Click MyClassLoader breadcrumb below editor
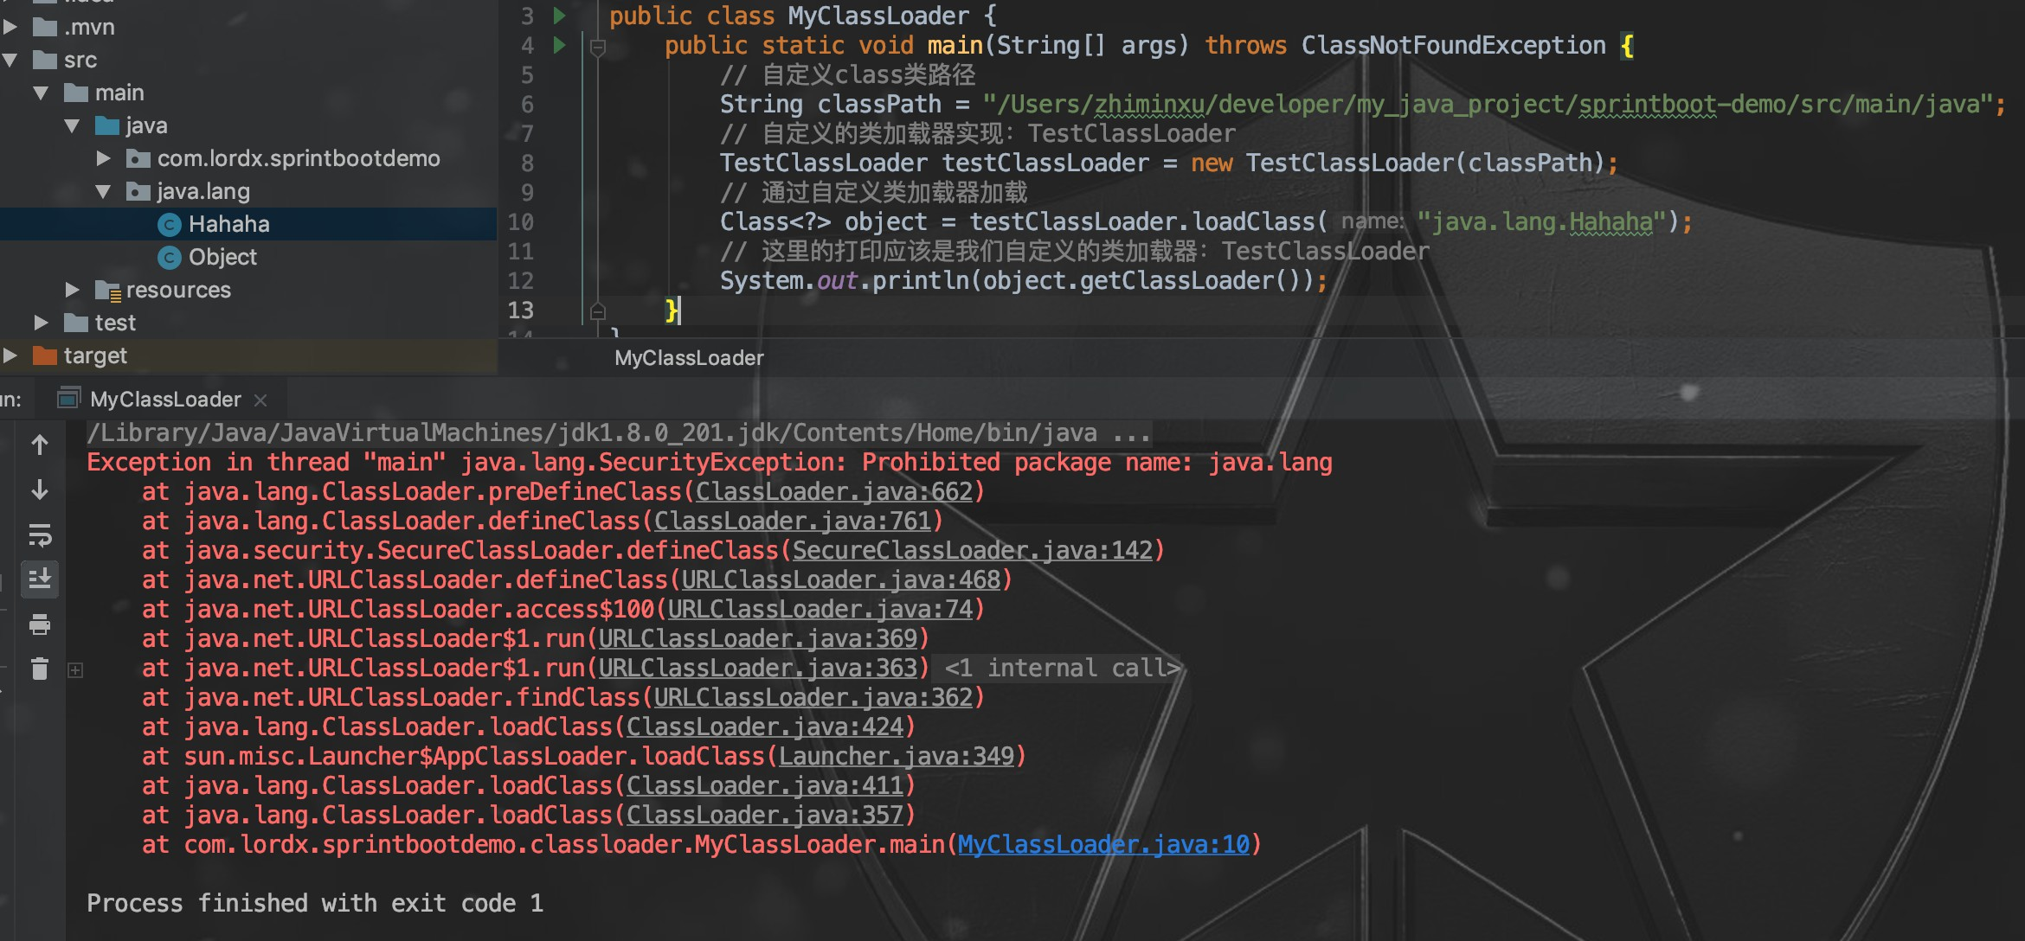 click(x=689, y=358)
